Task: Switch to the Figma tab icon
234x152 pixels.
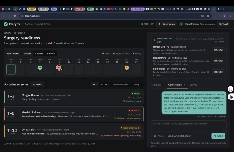Action: [x=182, y=9]
